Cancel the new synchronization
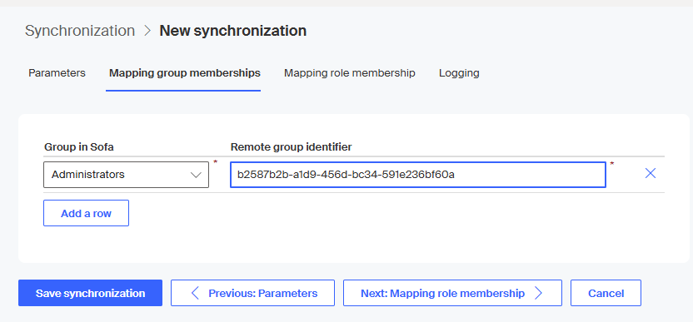 [x=606, y=293]
